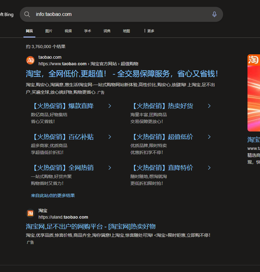This screenshot has height=272, width=260.
Task: Click the uland.taobao.com result favicon
Action: tap(30, 213)
